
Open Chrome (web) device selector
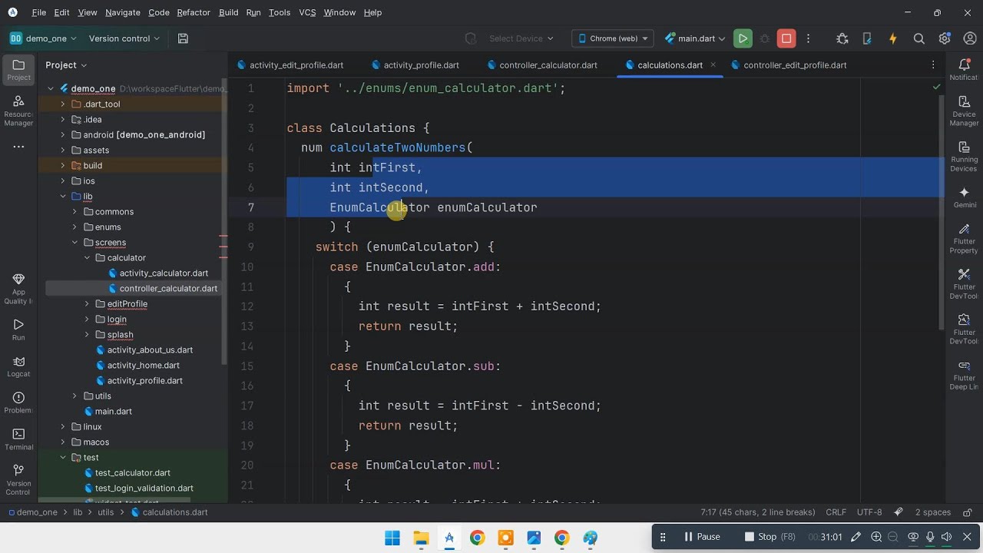(613, 38)
